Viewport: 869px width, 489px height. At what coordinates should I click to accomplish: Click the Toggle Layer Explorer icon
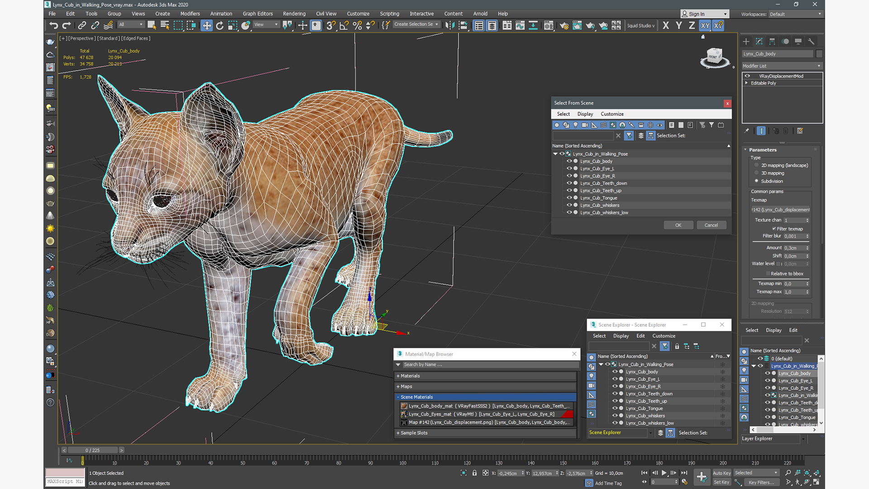[x=492, y=26]
